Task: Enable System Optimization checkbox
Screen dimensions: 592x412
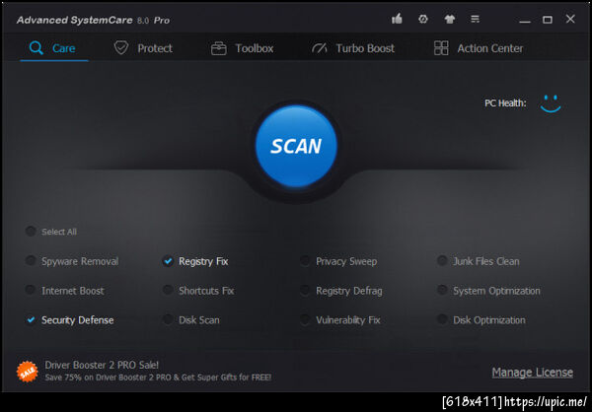Action: point(442,290)
